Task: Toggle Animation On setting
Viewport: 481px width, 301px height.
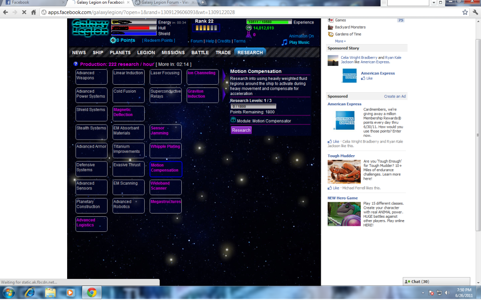Action: (301, 36)
